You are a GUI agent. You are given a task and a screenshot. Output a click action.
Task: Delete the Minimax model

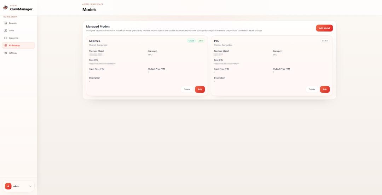pyautogui.click(x=187, y=89)
